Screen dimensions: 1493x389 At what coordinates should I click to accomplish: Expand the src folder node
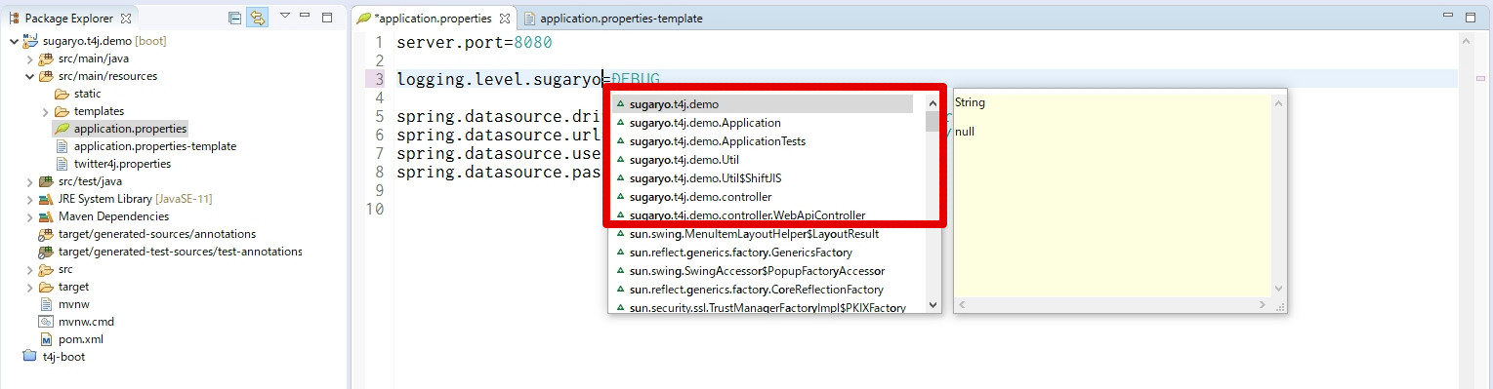pyautogui.click(x=29, y=269)
